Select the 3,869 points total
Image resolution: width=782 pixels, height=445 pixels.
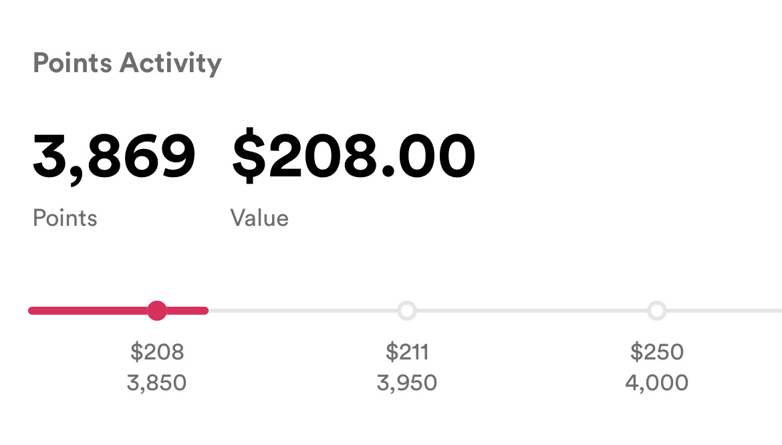click(x=114, y=157)
